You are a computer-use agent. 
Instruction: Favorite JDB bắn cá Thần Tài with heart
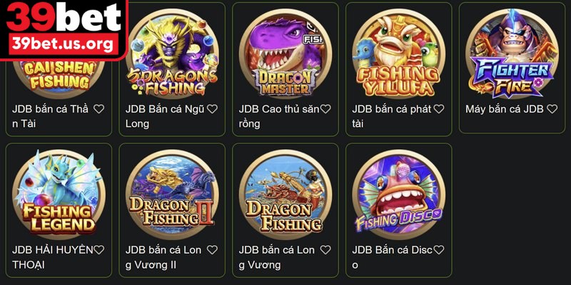[x=98, y=109]
